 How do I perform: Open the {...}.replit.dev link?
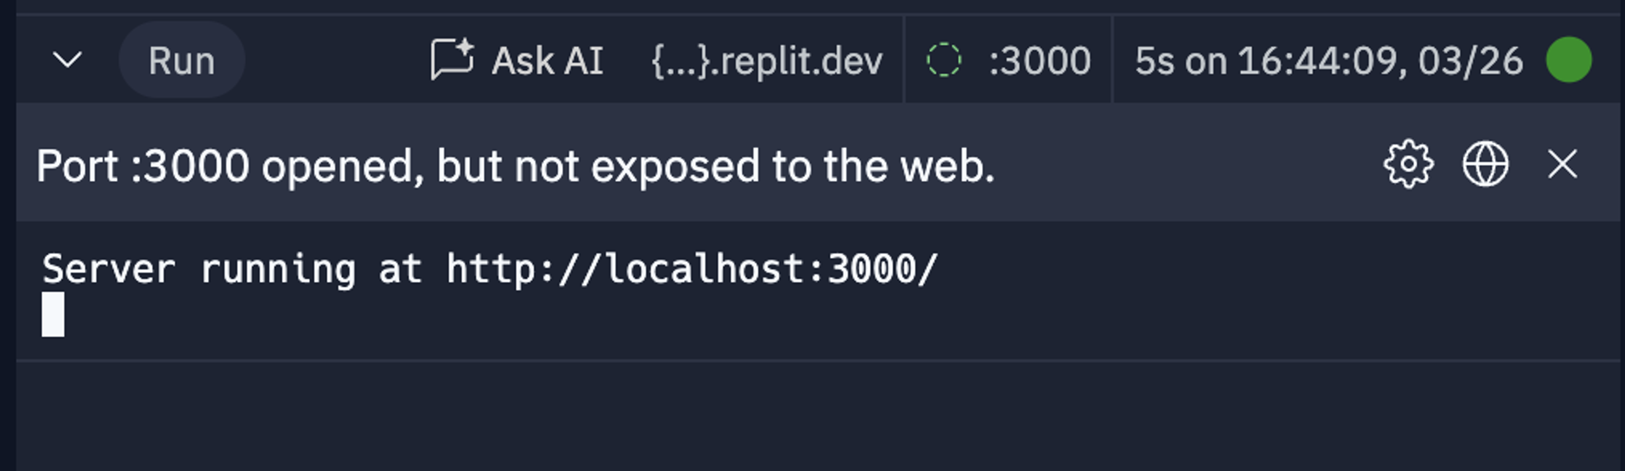766,61
